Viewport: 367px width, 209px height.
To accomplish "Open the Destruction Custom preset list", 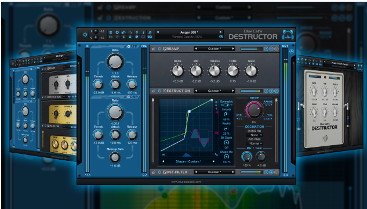I will 215,91.
